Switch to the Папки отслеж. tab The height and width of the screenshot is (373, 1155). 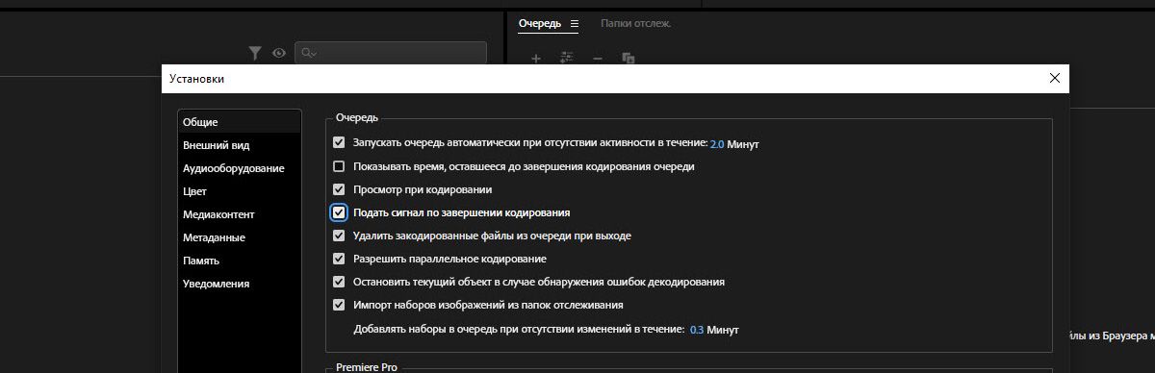point(635,23)
